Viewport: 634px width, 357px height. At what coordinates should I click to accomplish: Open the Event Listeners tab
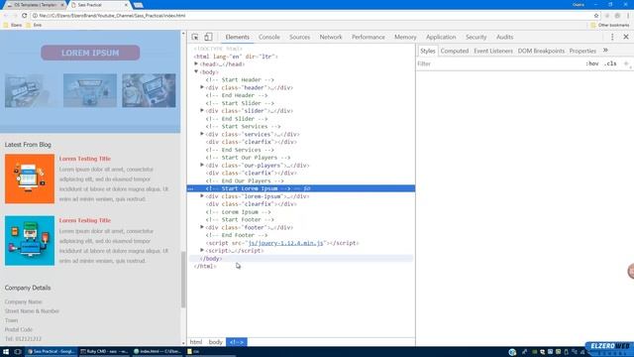(493, 51)
